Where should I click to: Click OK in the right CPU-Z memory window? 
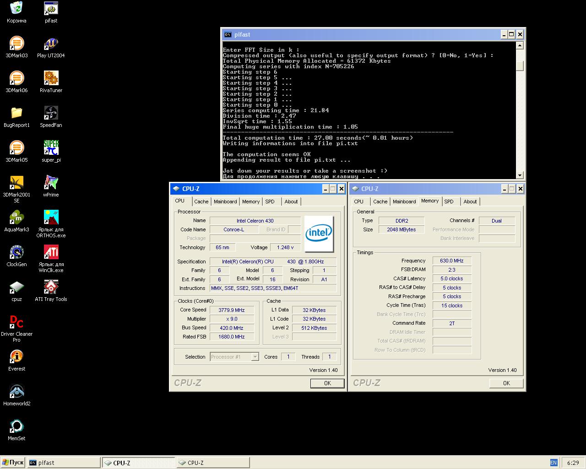point(506,383)
